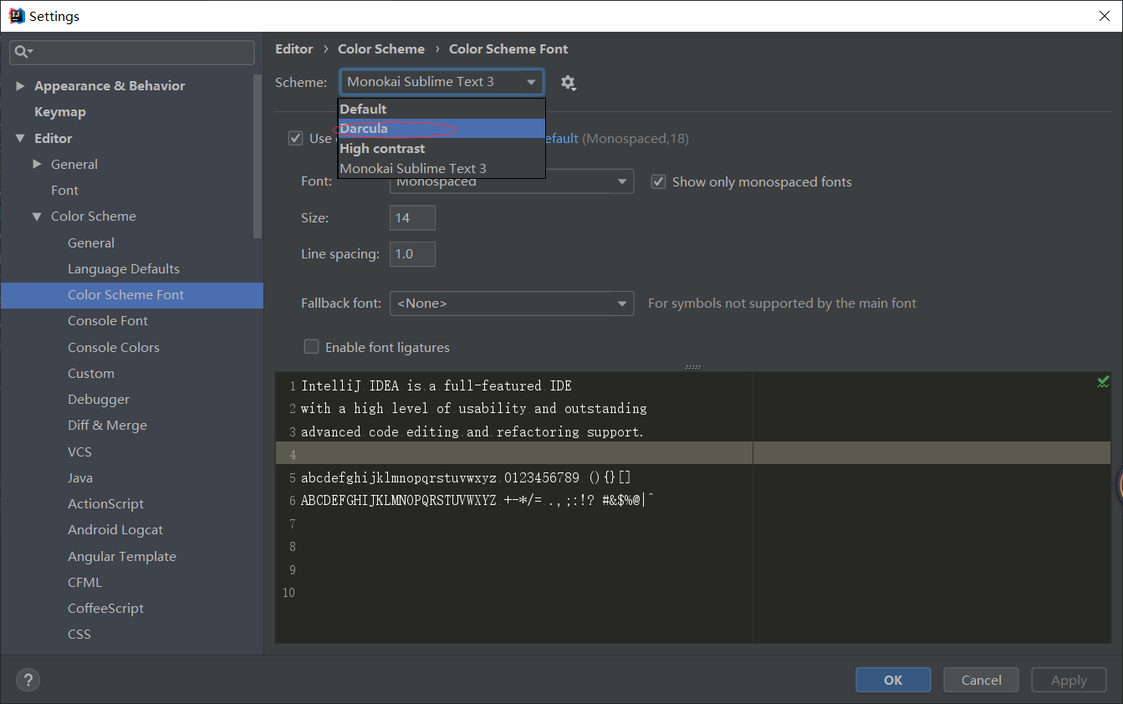Open CoffeeScript color settings
Image resolution: width=1123 pixels, height=704 pixels.
coord(106,609)
